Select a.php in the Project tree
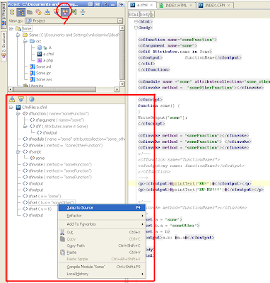The width and height of the screenshot is (270, 283). [x=48, y=60]
